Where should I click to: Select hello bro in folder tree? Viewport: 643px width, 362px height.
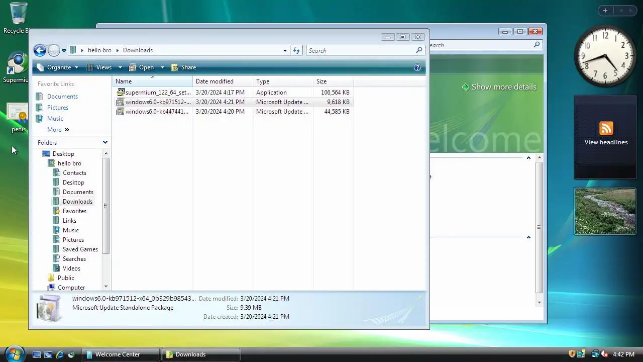(69, 163)
